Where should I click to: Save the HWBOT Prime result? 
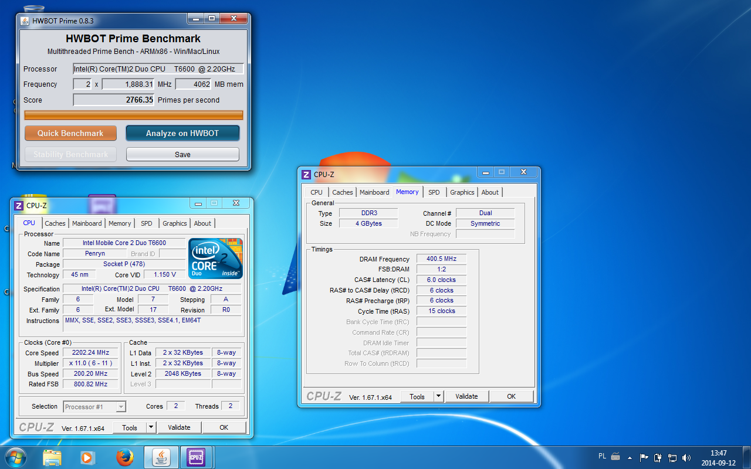pos(182,154)
